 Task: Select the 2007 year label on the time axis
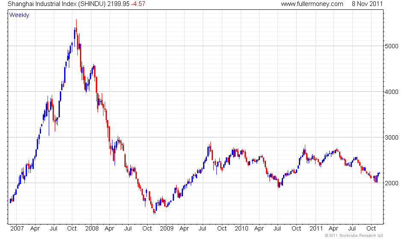tap(17, 229)
